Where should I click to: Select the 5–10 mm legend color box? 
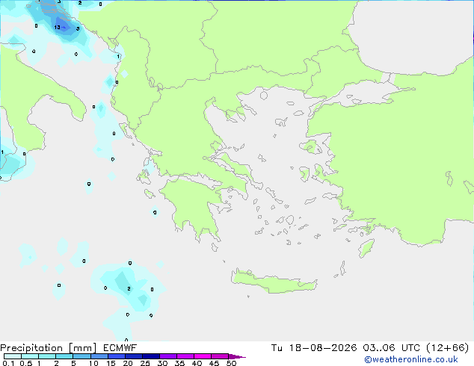tap(81, 356)
